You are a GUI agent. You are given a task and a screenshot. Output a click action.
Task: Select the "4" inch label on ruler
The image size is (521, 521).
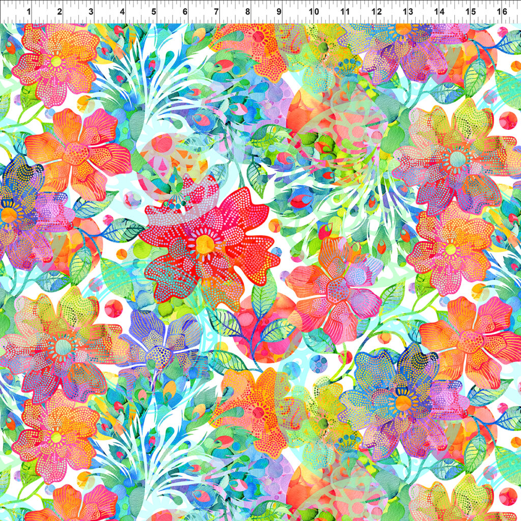122,12
